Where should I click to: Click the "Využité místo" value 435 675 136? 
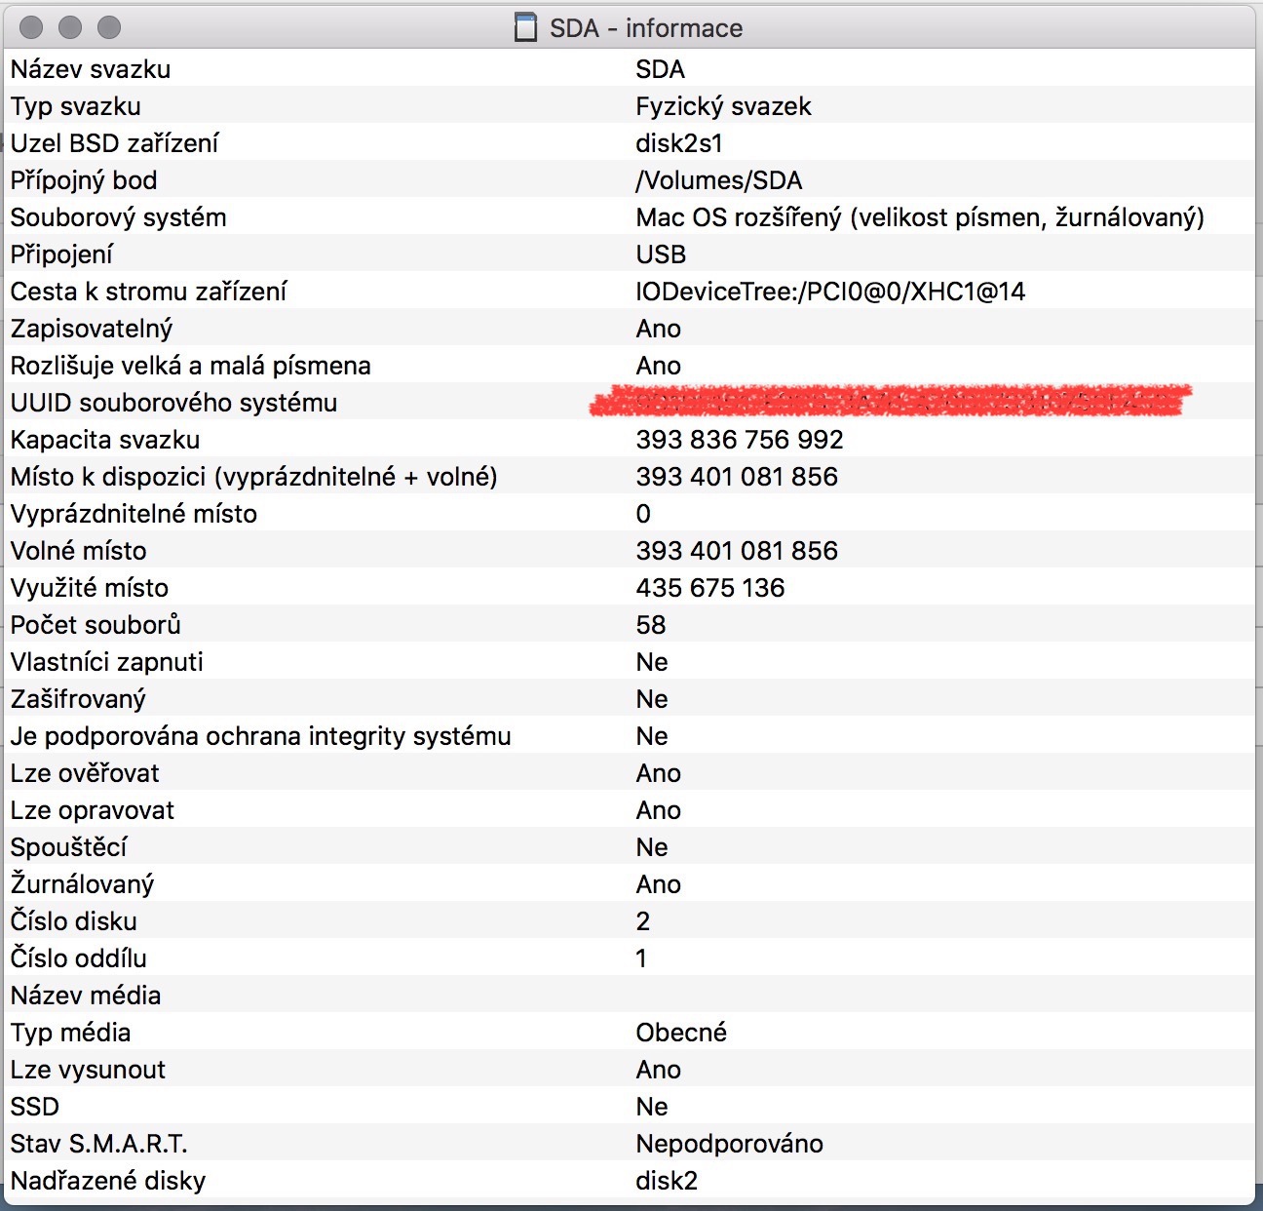tap(710, 588)
